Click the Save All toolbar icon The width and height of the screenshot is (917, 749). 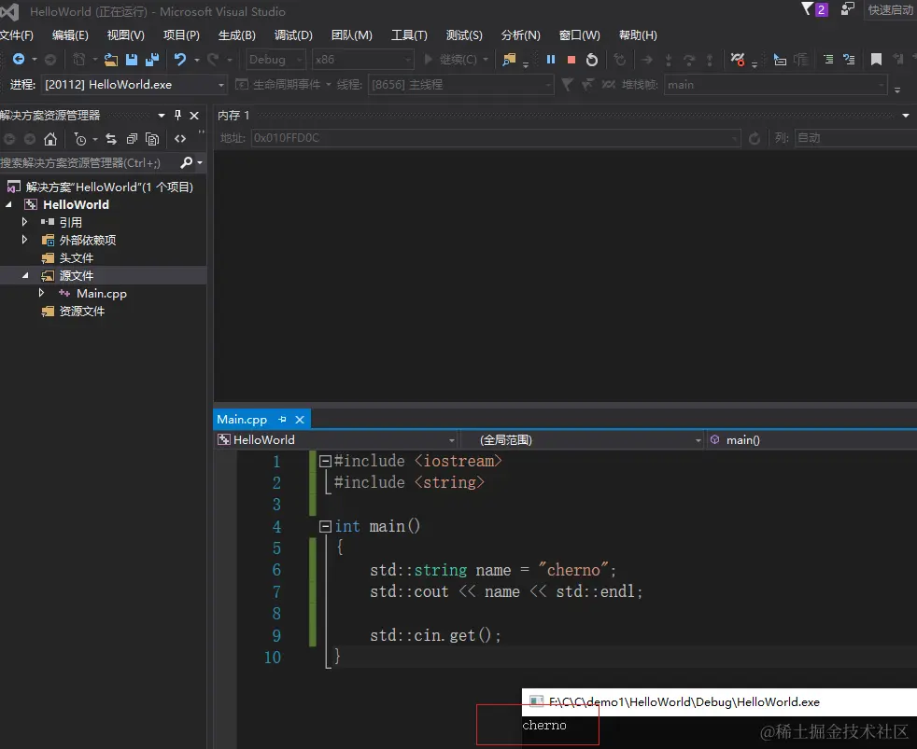point(151,60)
